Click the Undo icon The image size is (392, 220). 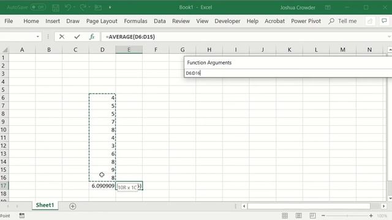tap(68, 7)
